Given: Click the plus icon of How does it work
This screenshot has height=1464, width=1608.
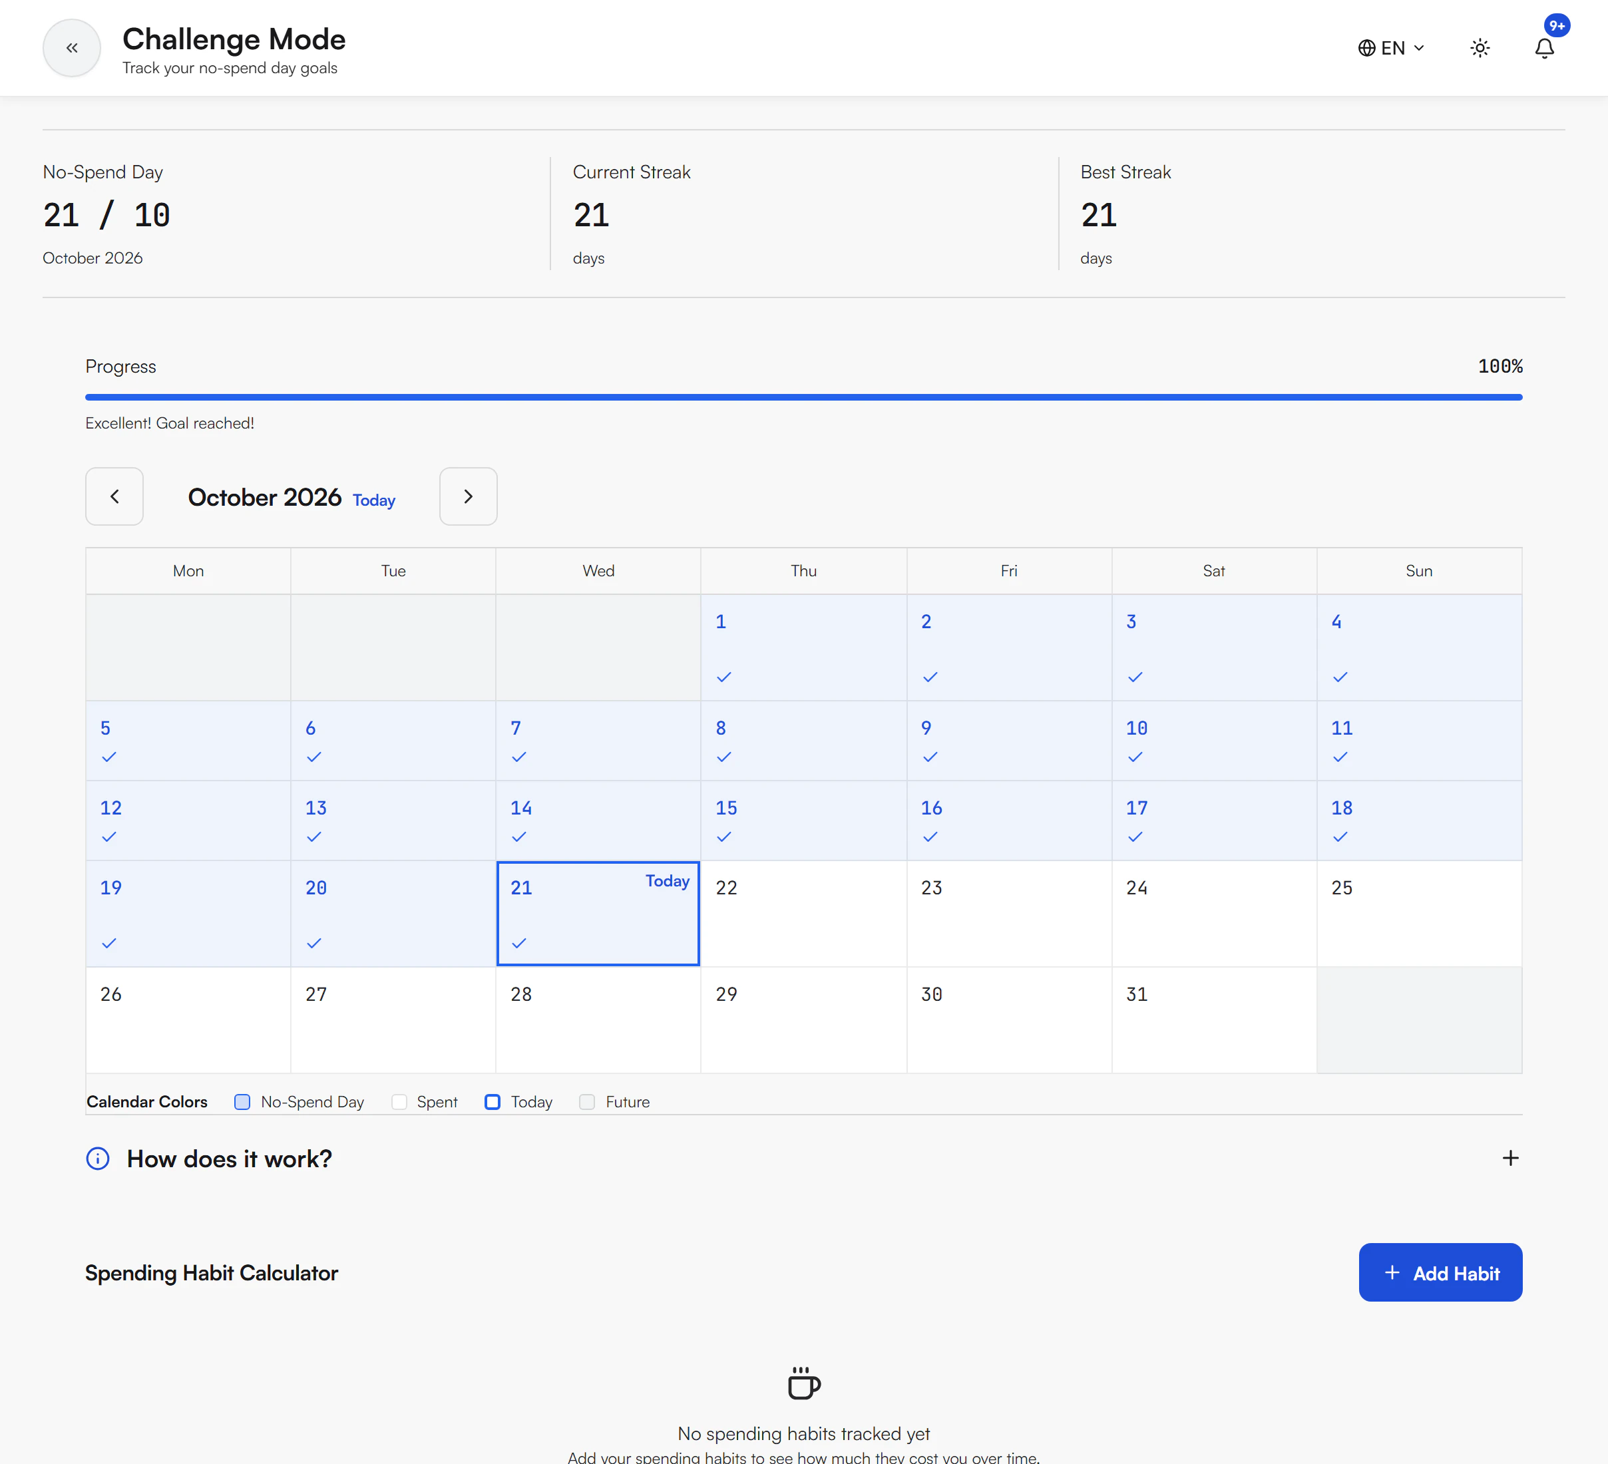Looking at the screenshot, I should (x=1510, y=1158).
